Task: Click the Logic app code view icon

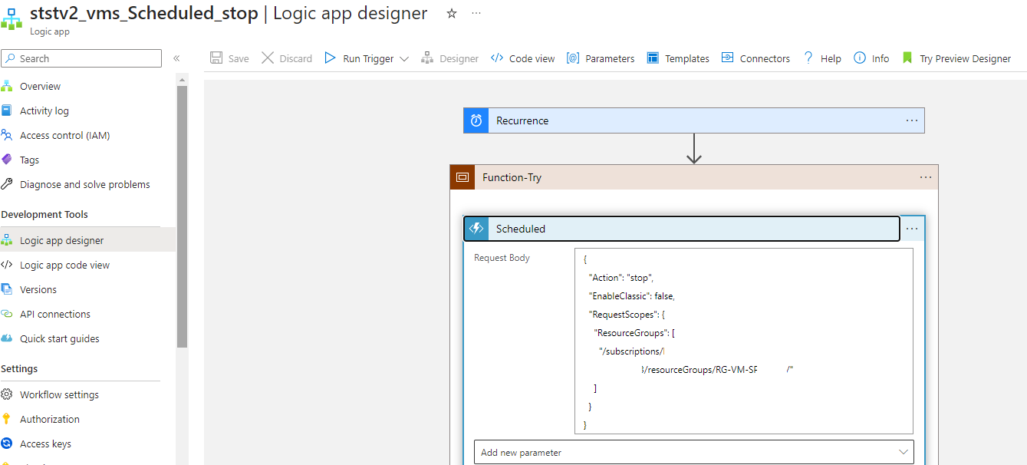Action: coord(7,265)
